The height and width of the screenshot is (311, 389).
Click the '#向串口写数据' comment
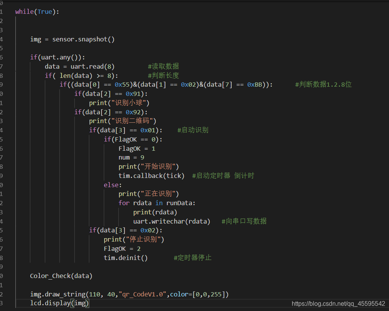point(244,221)
